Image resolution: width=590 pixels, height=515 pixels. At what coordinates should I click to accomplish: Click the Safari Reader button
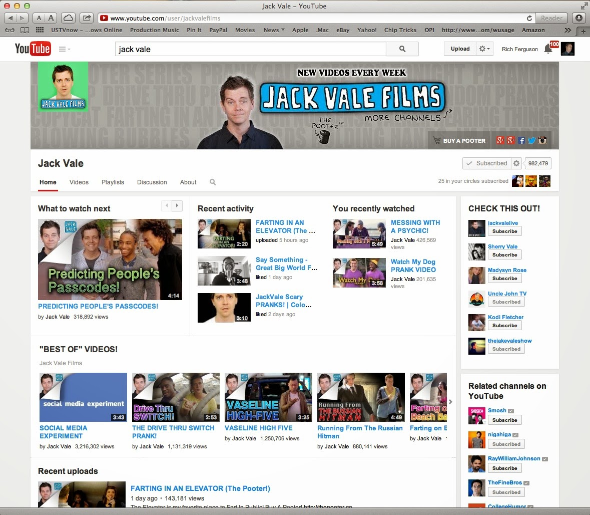[551, 18]
